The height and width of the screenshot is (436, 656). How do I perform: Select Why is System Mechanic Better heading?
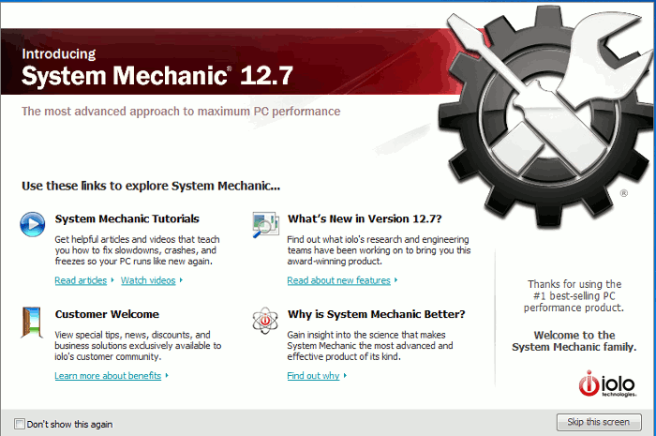(x=377, y=314)
